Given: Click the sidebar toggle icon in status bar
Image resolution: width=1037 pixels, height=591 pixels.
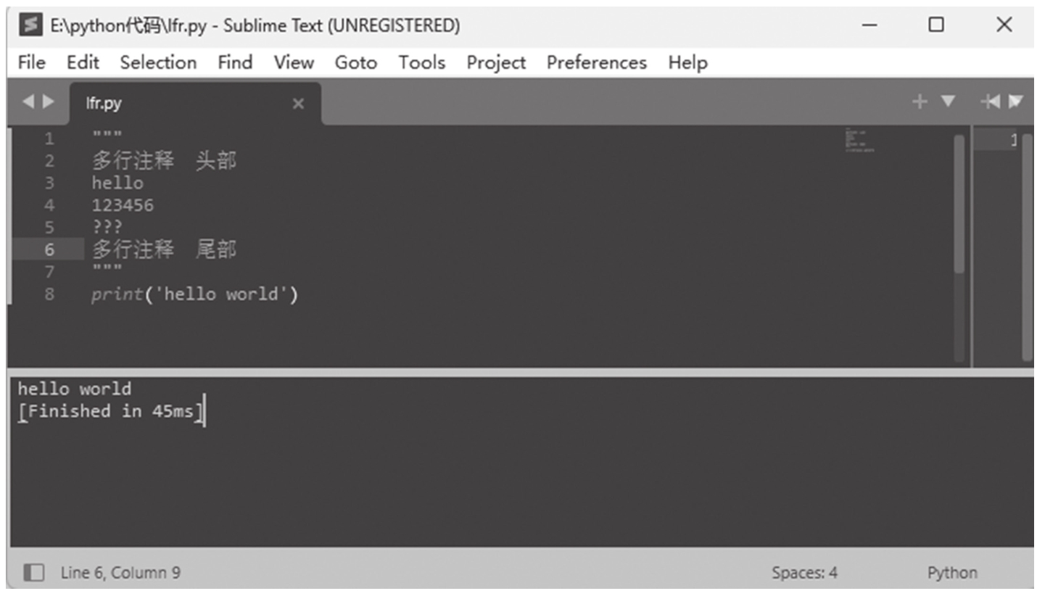Looking at the screenshot, I should click(x=34, y=572).
